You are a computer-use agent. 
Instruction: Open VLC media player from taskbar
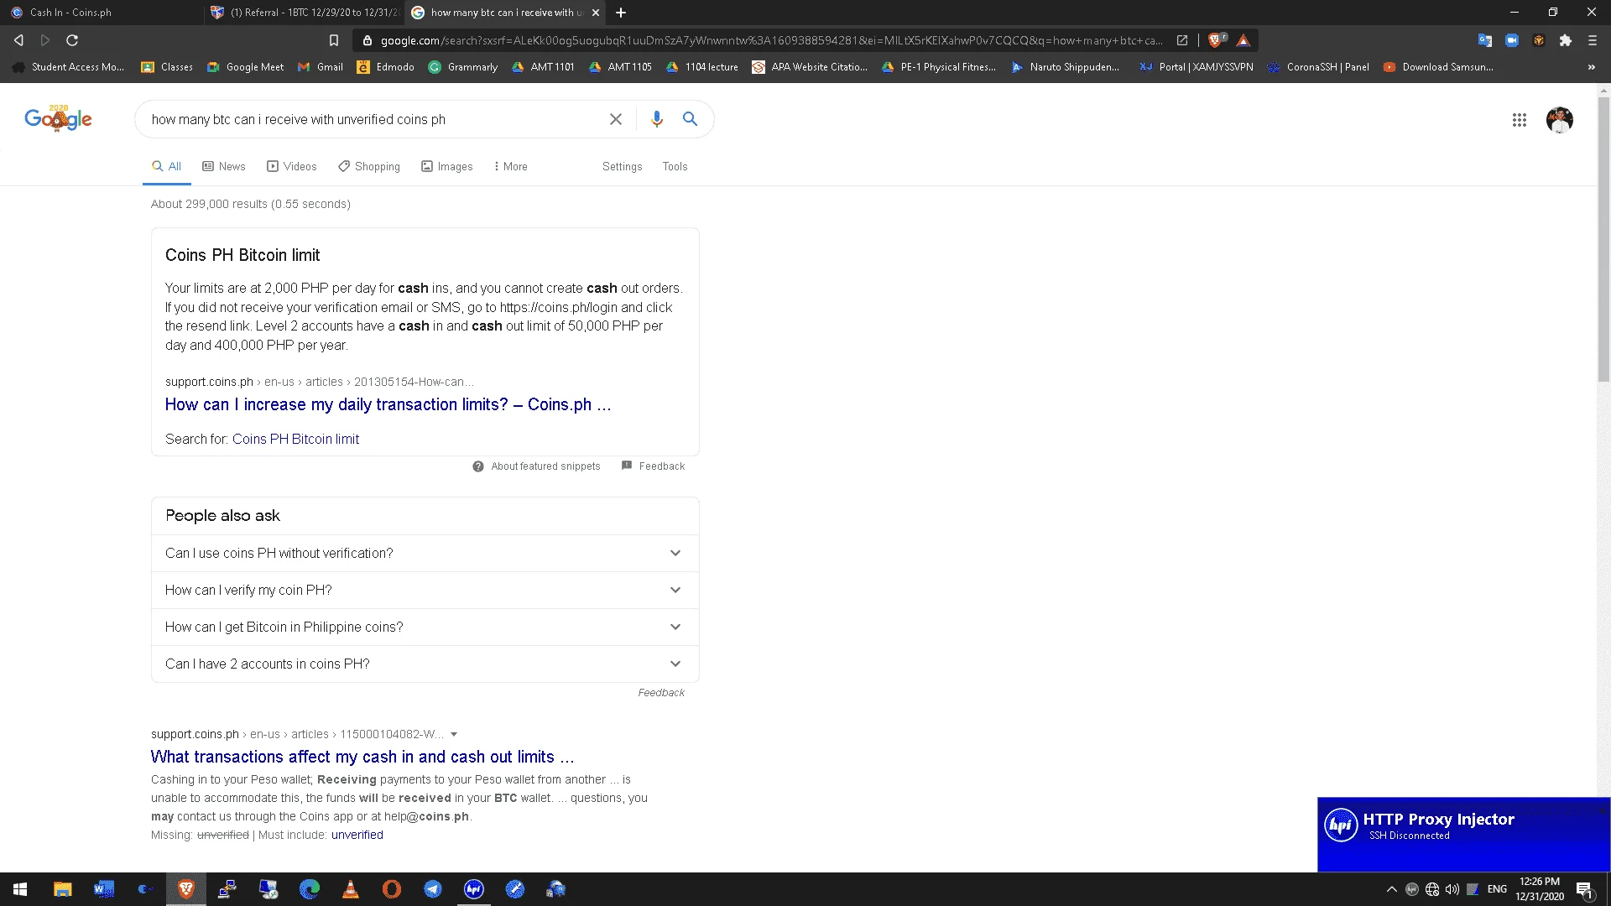click(x=351, y=889)
